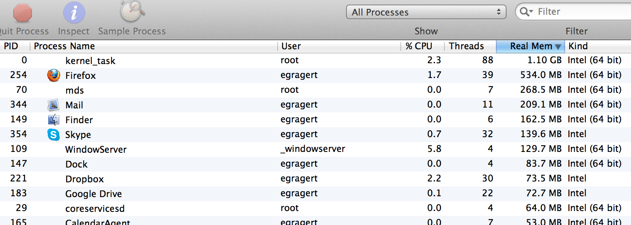Click the Skype icon in process list
The image size is (631, 225).
54,135
